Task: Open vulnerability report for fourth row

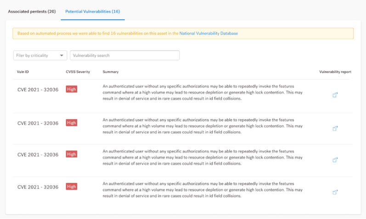Action: (335, 192)
